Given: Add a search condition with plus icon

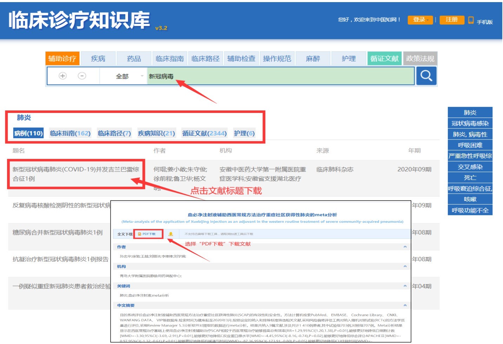Looking at the screenshot, I should pyautogui.click(x=62, y=76).
